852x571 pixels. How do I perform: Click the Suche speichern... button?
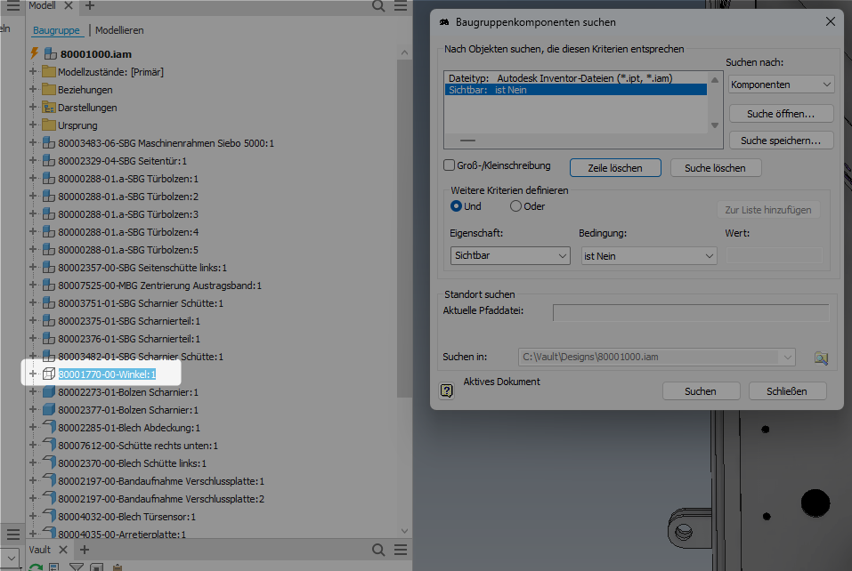tap(781, 141)
